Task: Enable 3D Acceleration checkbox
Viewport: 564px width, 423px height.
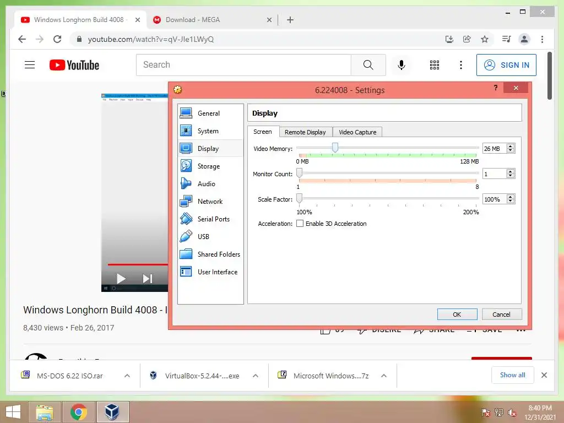Action: (300, 224)
